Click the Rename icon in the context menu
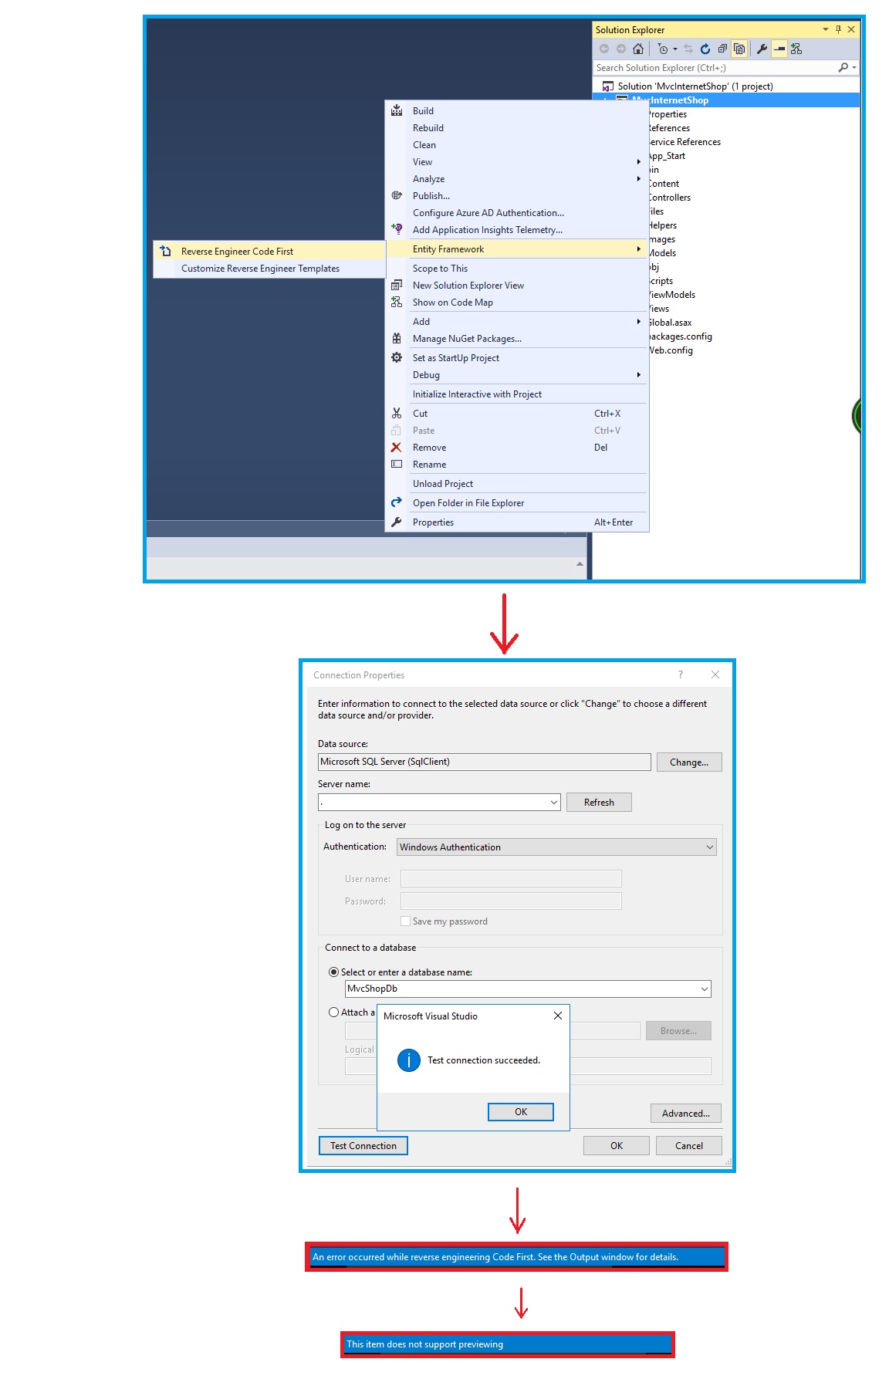 point(397,464)
